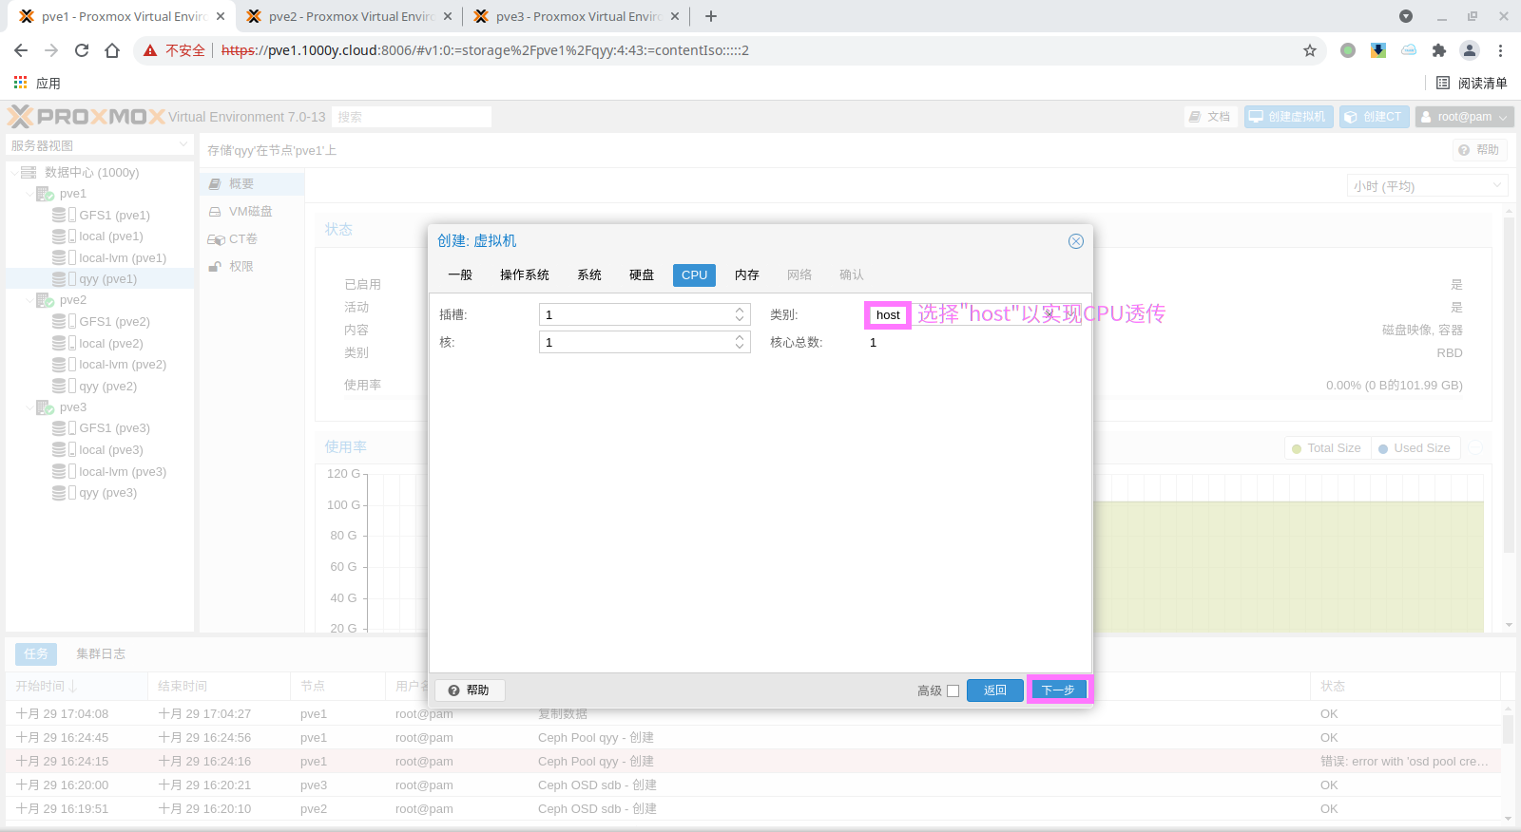Decrease the Cores (核) spinner value
The image size is (1521, 832).
point(740,347)
